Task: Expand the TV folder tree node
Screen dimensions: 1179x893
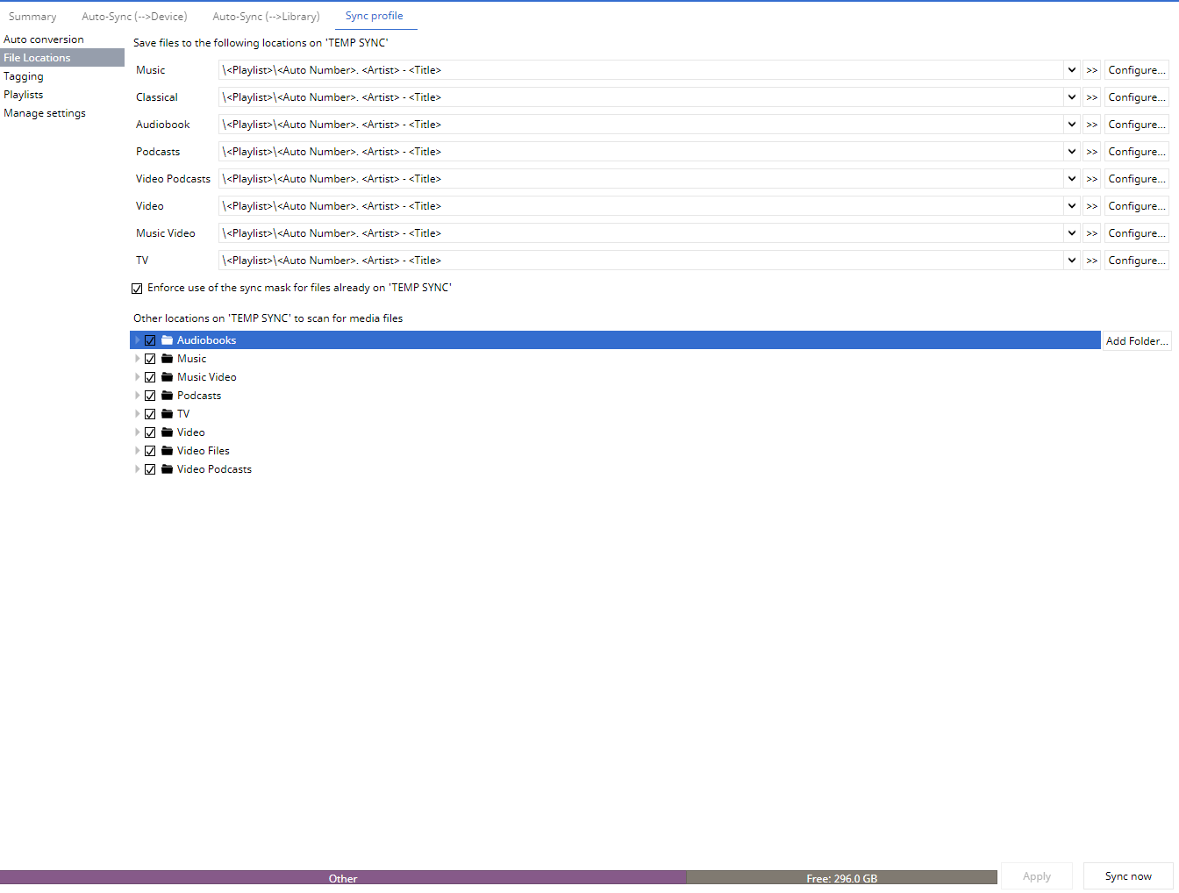Action: (x=138, y=414)
